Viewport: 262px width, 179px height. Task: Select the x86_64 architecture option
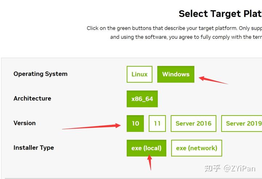(142, 99)
